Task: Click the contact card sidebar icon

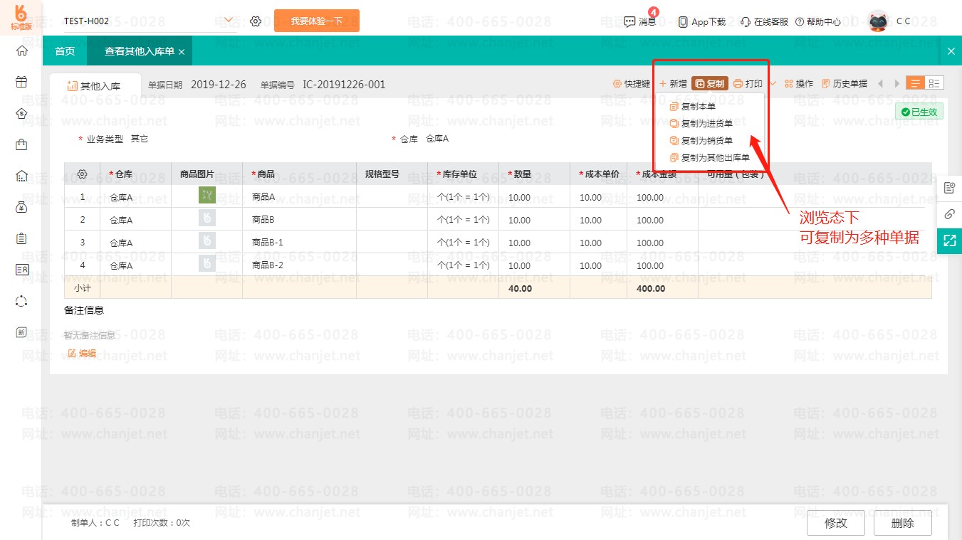Action: (x=21, y=270)
